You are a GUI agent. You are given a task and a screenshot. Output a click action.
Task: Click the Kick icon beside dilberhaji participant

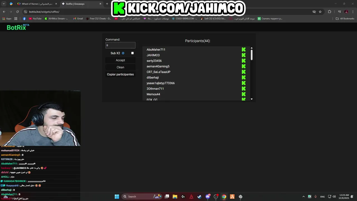pyautogui.click(x=243, y=77)
